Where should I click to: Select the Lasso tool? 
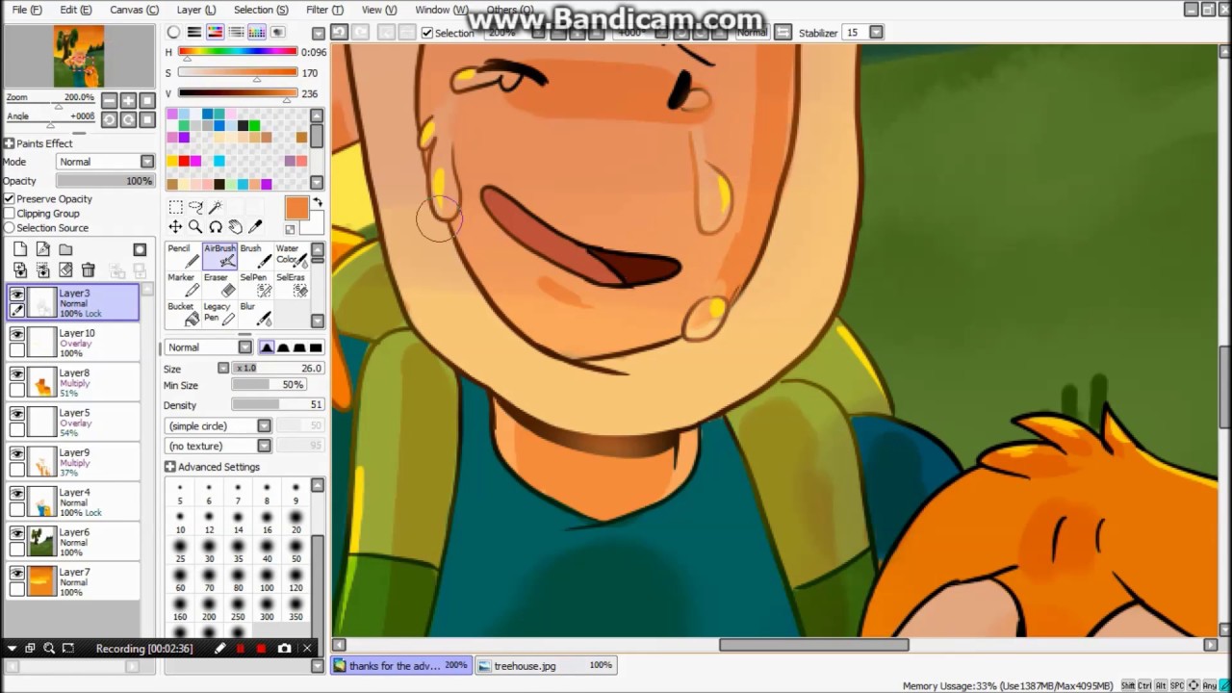pyautogui.click(x=195, y=207)
